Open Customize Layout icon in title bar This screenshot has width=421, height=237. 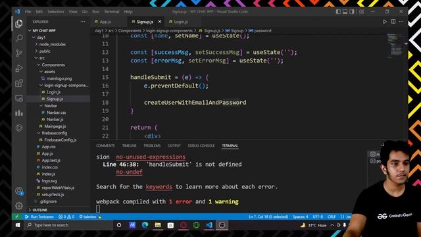pos(362,12)
